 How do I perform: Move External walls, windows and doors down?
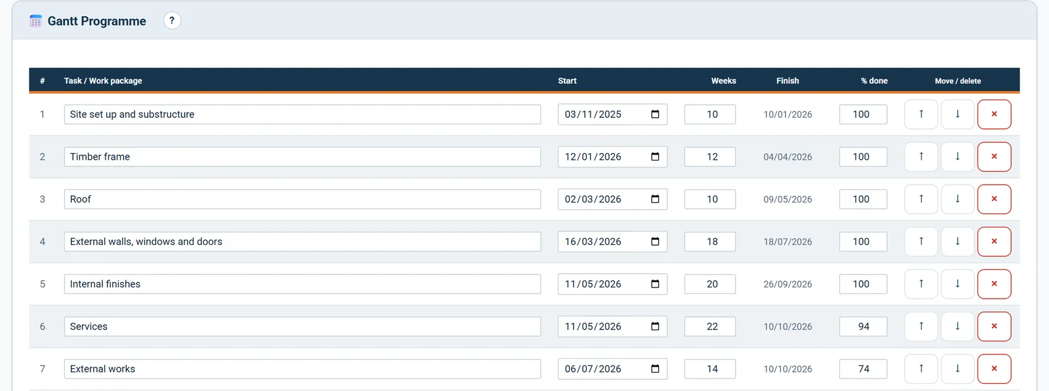pyautogui.click(x=957, y=242)
